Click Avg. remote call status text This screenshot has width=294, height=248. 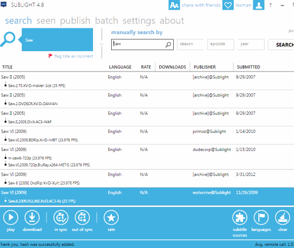(274, 244)
